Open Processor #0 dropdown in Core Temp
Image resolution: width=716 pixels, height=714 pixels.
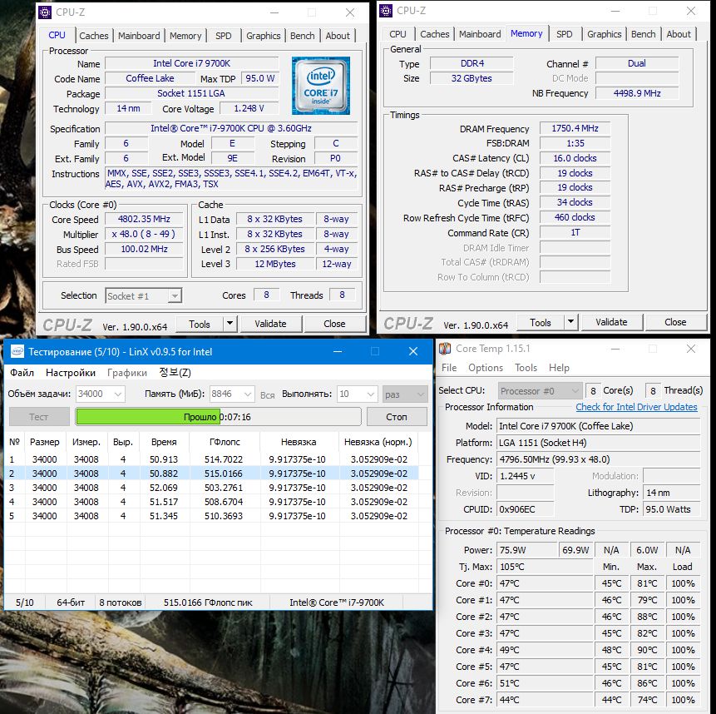pos(540,391)
